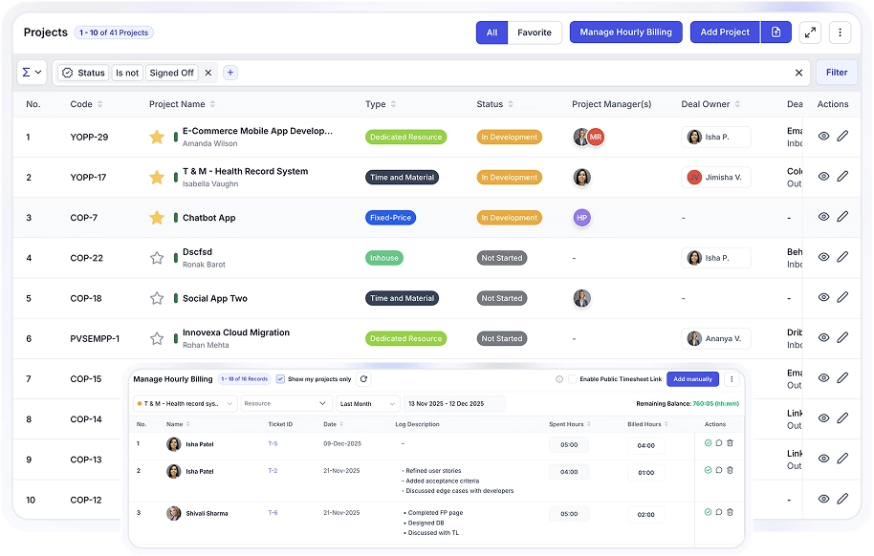
Task: Enable Public Timesheet Link checkbox
Action: click(573, 379)
